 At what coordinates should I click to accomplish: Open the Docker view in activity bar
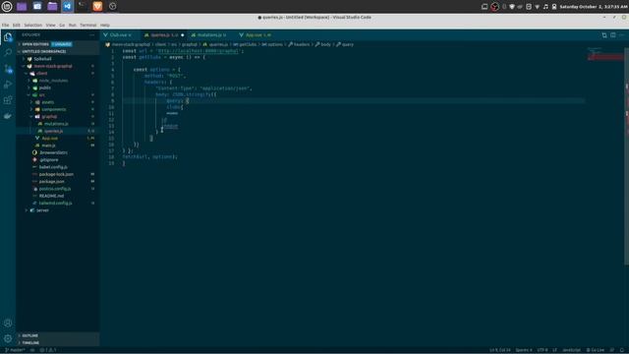click(x=8, y=116)
